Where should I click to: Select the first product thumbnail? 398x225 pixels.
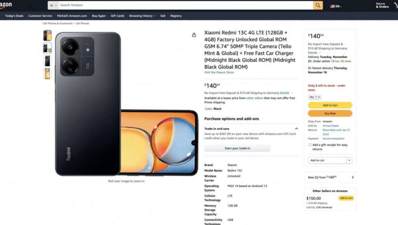pos(47,35)
